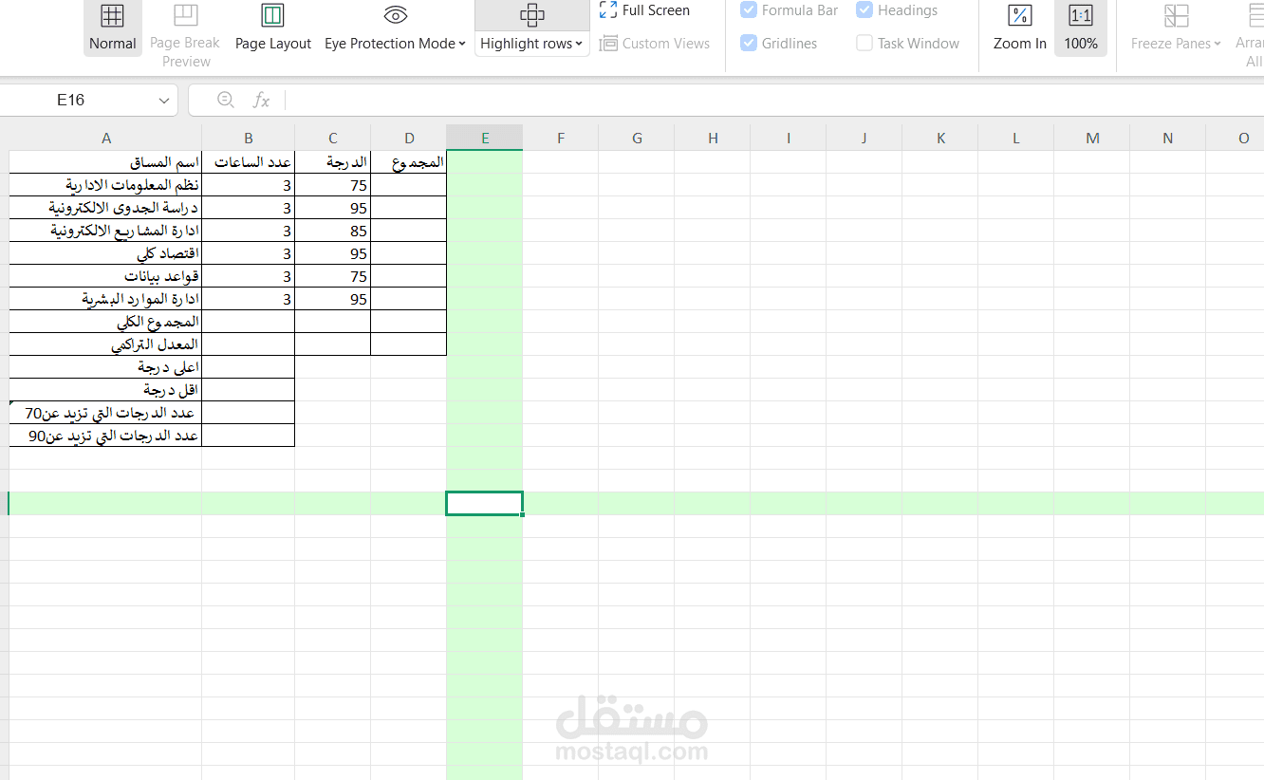
Task: Select grade cell 85
Action: pos(333,231)
